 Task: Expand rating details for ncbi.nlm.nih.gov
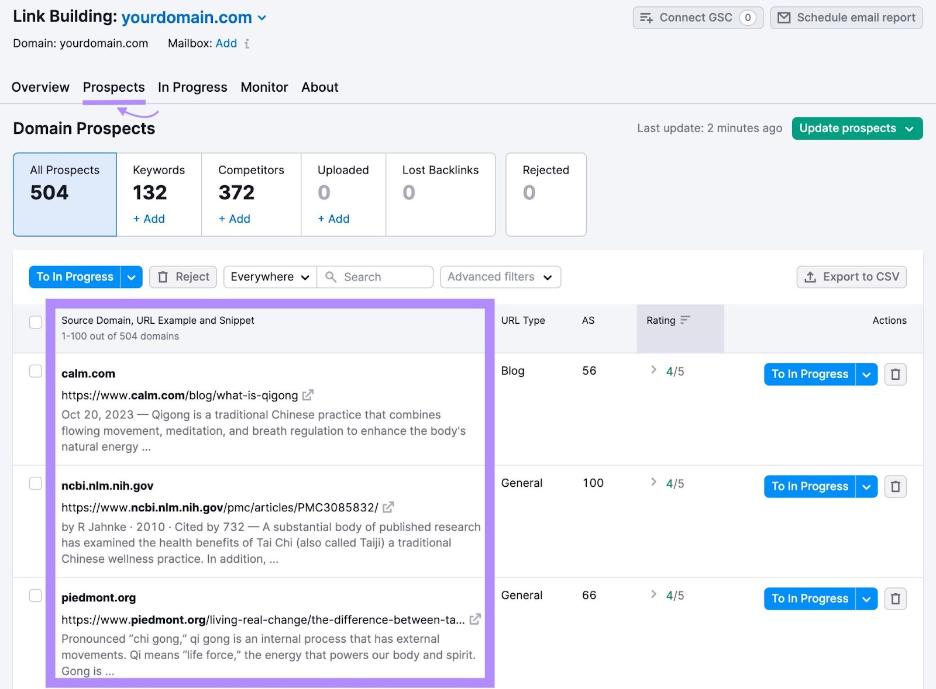click(x=653, y=482)
